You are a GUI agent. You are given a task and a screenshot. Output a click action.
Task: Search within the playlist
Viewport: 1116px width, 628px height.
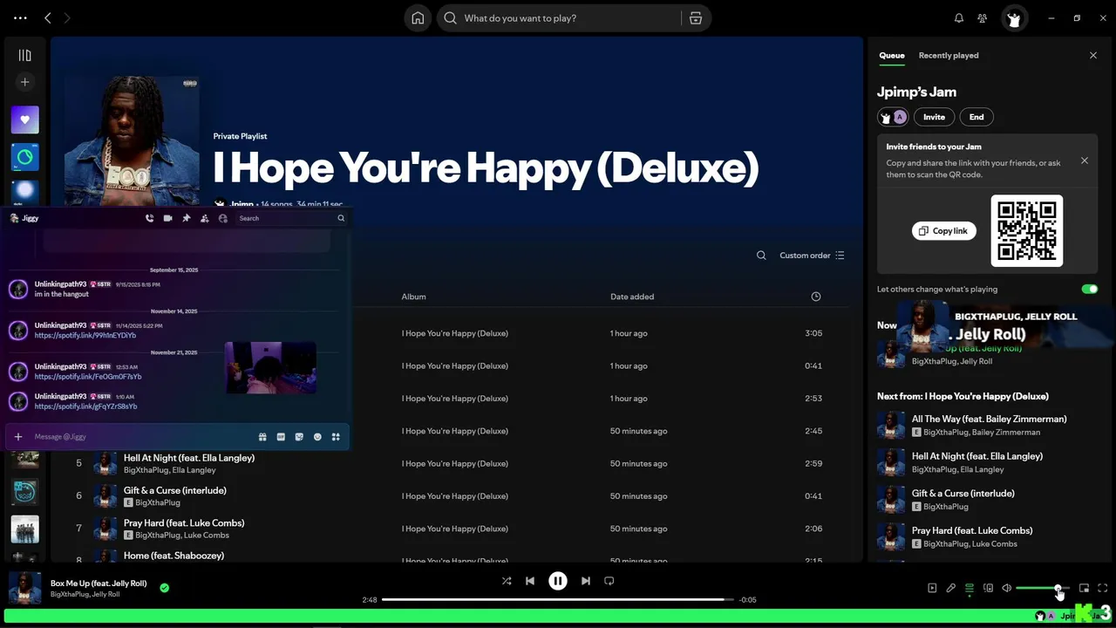[761, 256]
